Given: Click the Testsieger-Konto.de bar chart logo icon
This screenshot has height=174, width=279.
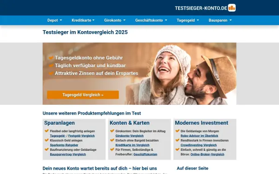Looking at the screenshot, I should tap(232, 8).
